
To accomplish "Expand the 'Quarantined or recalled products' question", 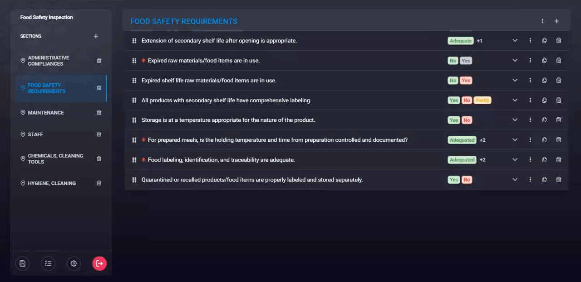I will [515, 180].
